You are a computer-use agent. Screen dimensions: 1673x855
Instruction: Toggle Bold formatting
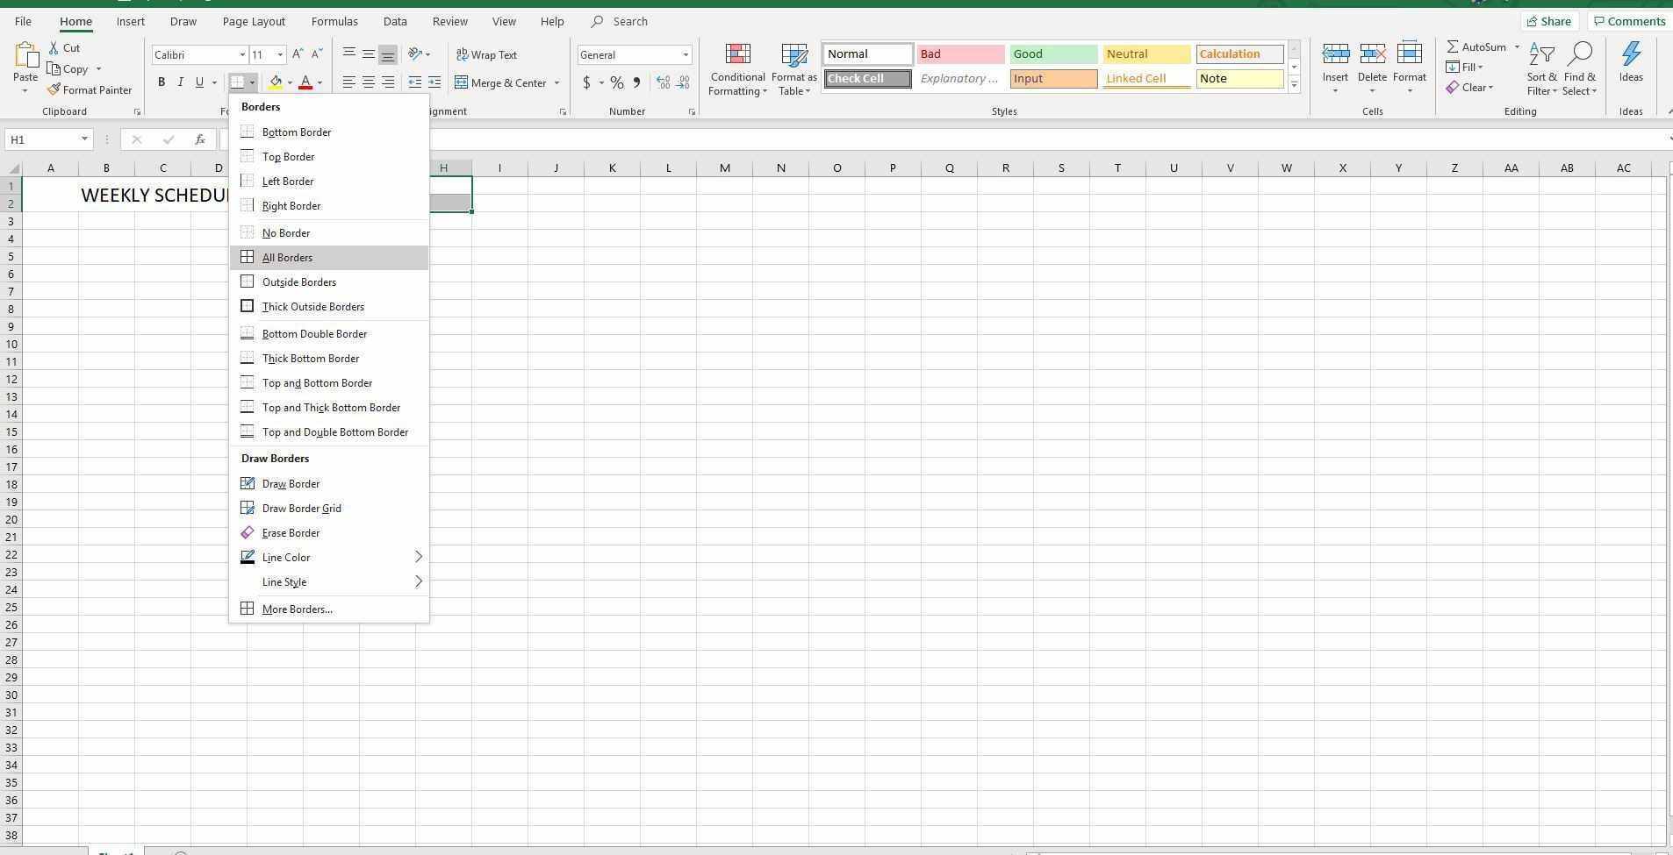coord(162,82)
